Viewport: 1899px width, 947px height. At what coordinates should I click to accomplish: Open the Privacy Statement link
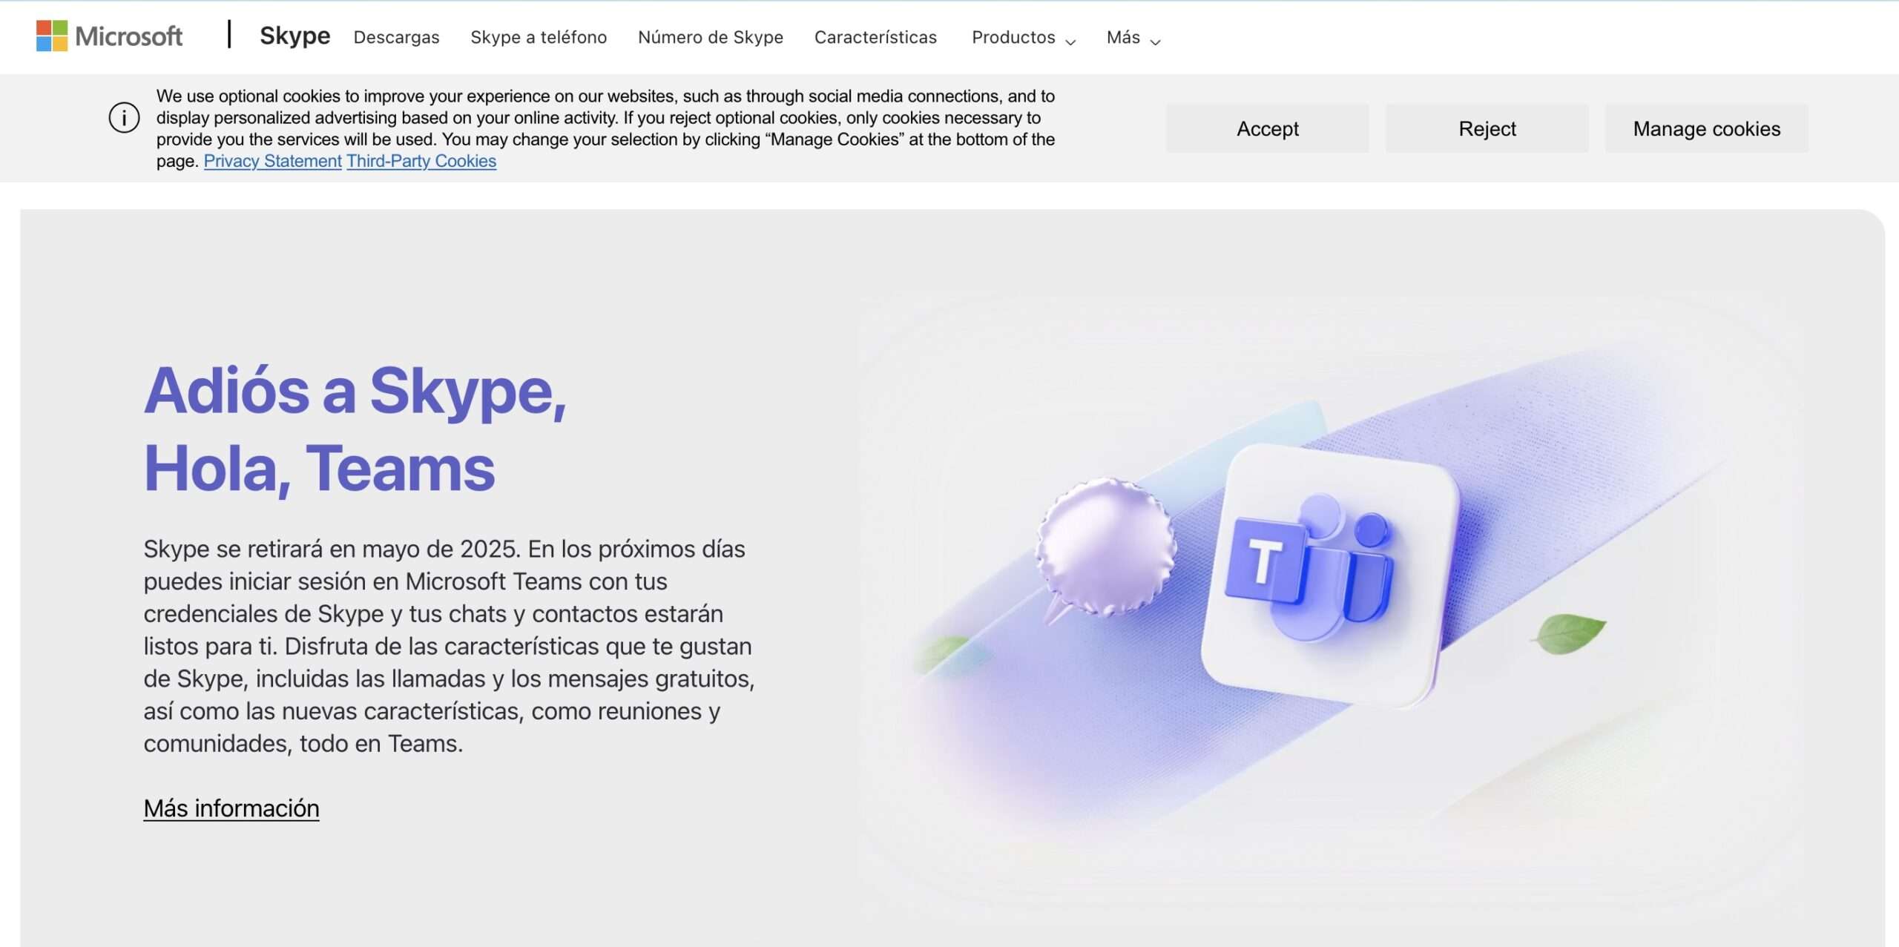[272, 161]
